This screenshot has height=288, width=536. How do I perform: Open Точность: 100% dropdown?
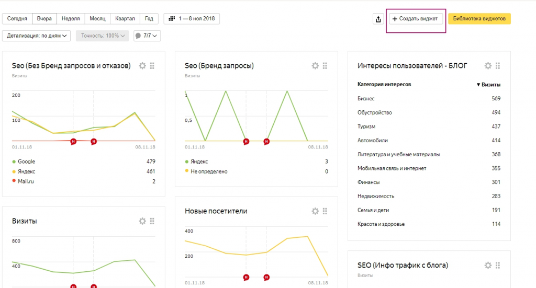point(102,36)
